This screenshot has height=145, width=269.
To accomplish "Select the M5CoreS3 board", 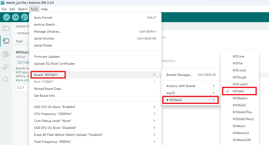I will coord(240,84).
